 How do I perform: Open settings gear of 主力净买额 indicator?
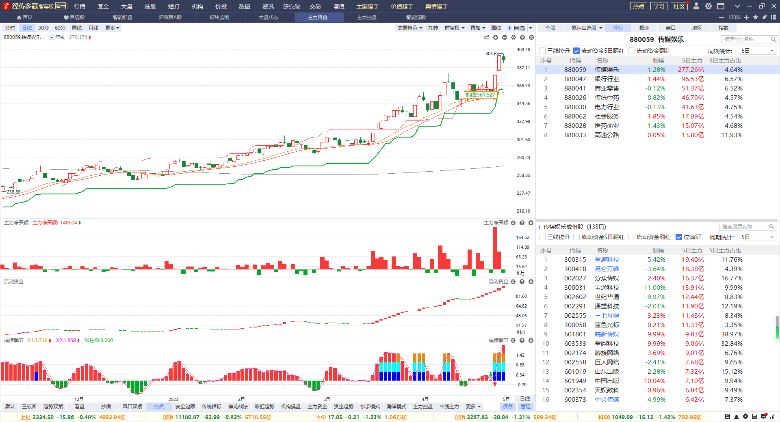tap(513, 223)
